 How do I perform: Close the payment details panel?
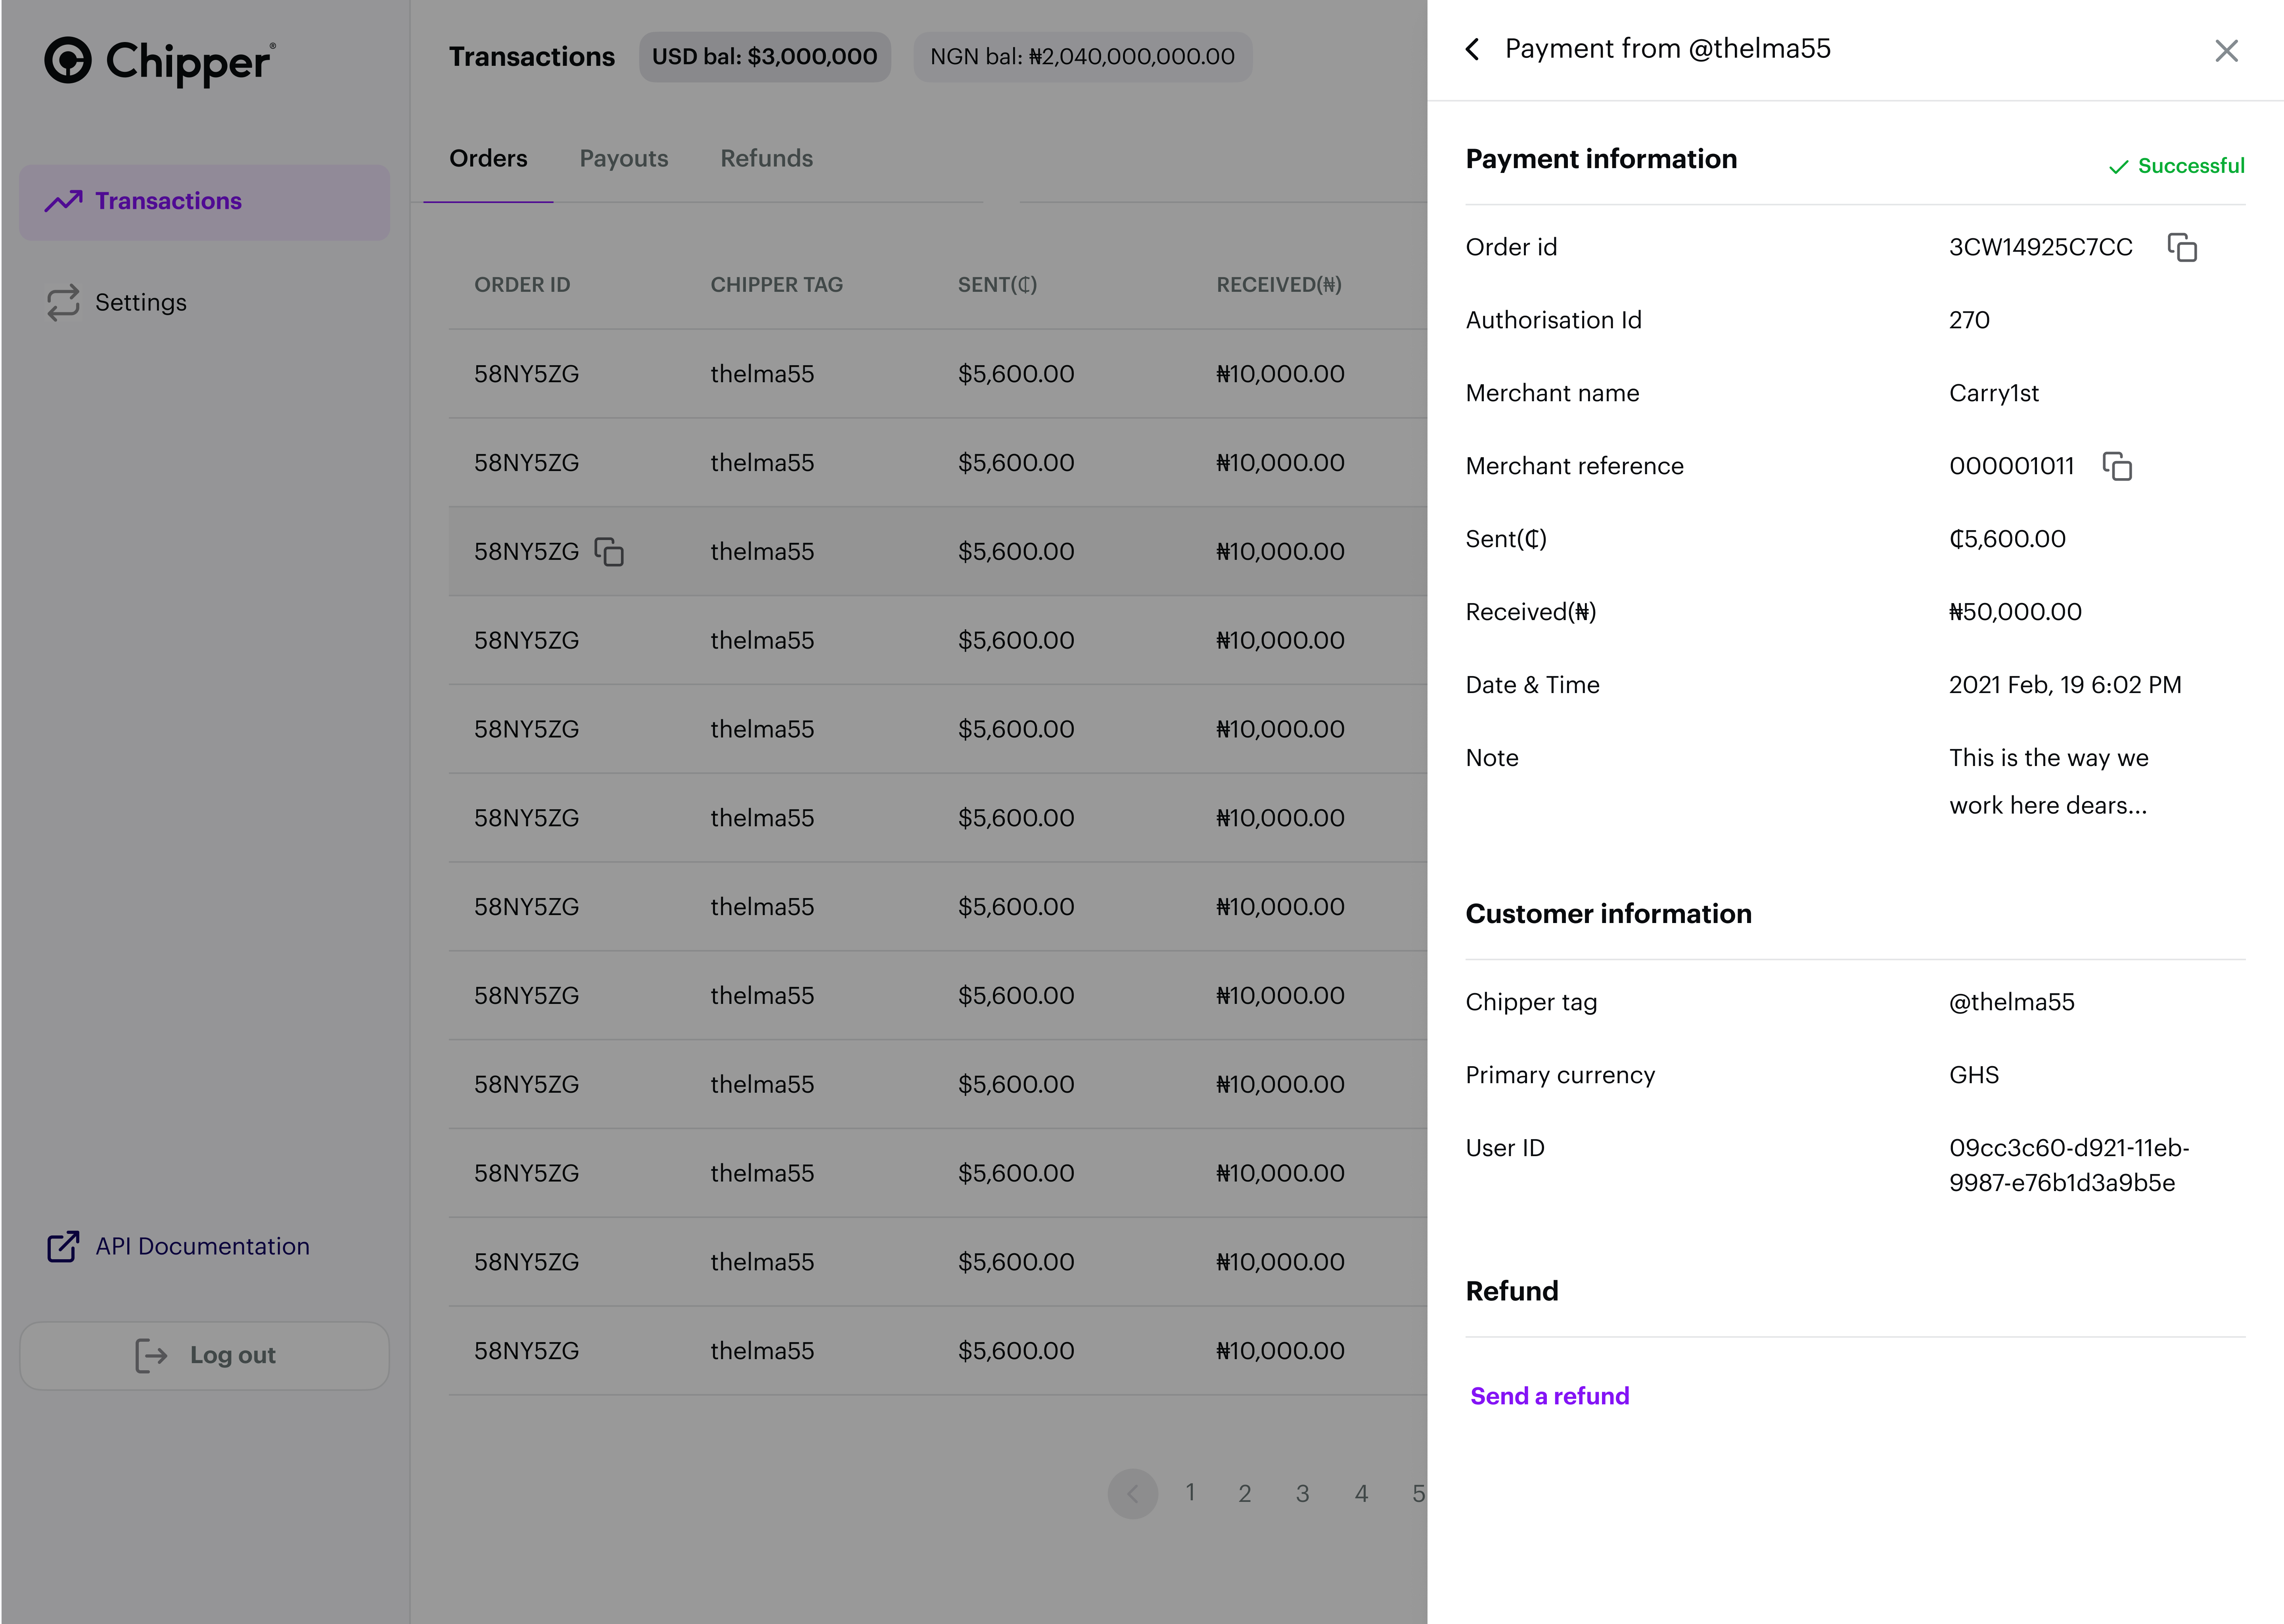click(2226, 51)
